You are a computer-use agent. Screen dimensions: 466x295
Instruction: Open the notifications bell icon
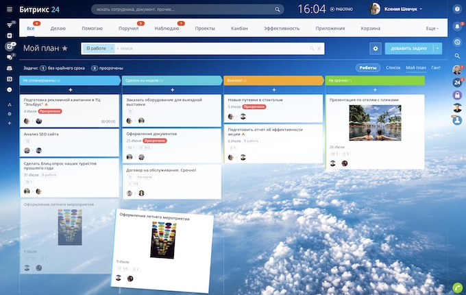(x=457, y=25)
